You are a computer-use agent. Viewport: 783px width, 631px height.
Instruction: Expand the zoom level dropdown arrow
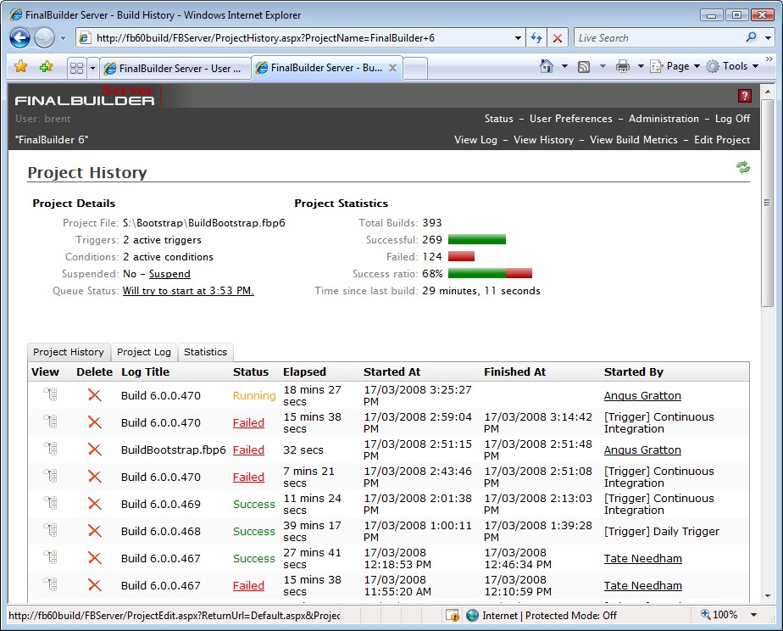pyautogui.click(x=754, y=615)
